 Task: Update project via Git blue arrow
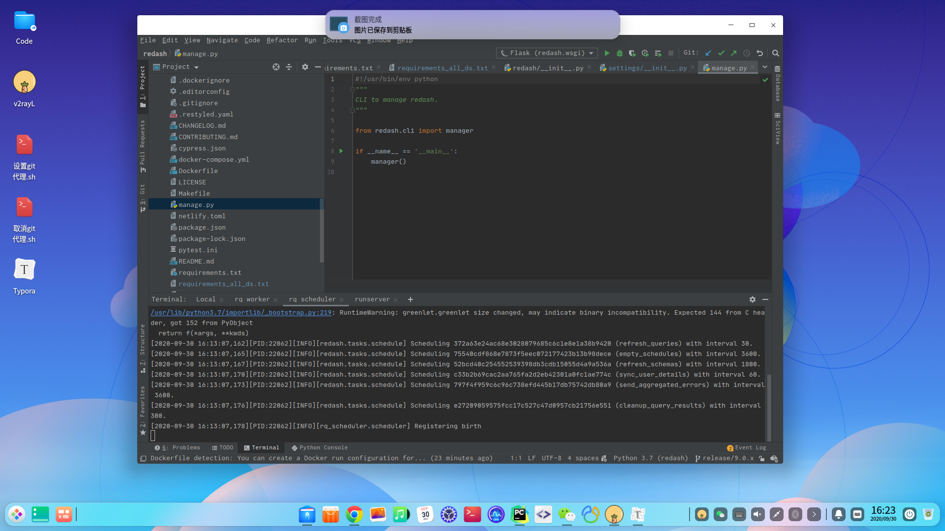pos(709,53)
